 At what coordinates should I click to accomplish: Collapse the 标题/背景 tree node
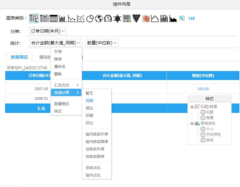pyautogui.click(x=192, y=107)
